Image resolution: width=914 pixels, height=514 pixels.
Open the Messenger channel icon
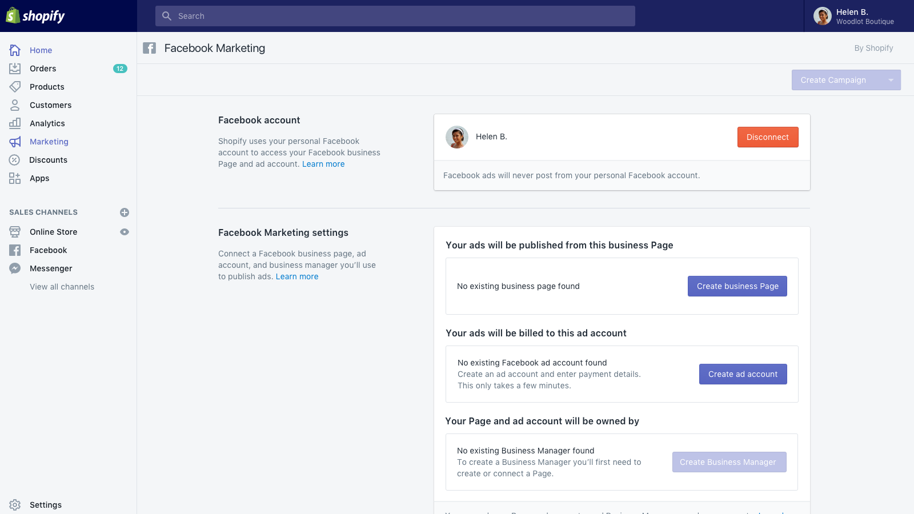coord(15,268)
